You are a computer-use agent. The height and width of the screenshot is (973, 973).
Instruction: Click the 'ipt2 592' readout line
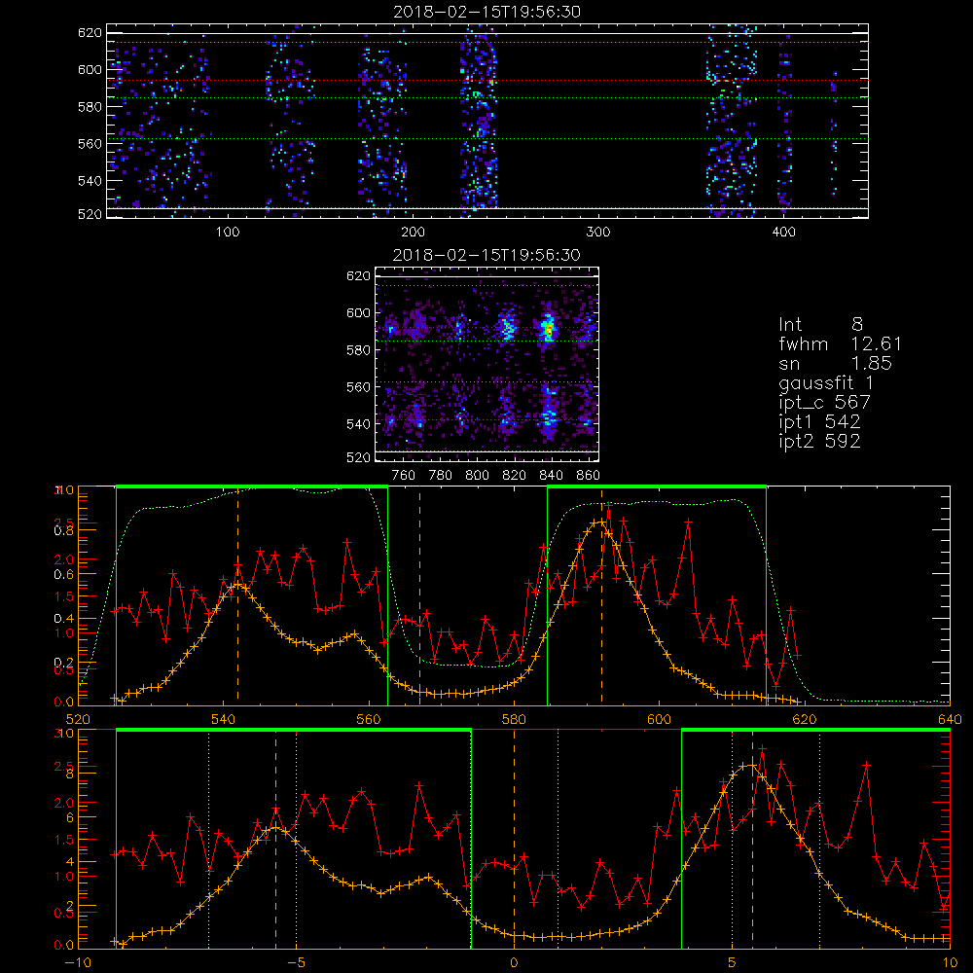(819, 441)
